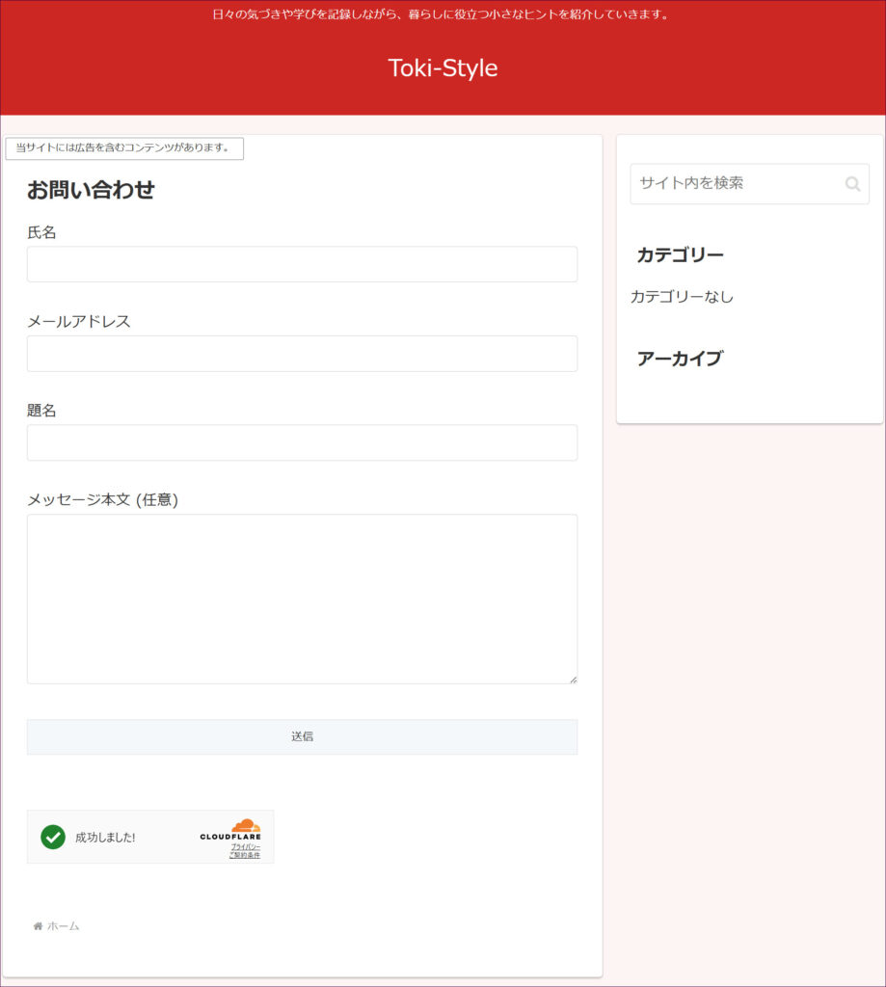This screenshot has width=886, height=987.
Task: Open the Cloudflare ご契約条件 link
Action: click(245, 855)
